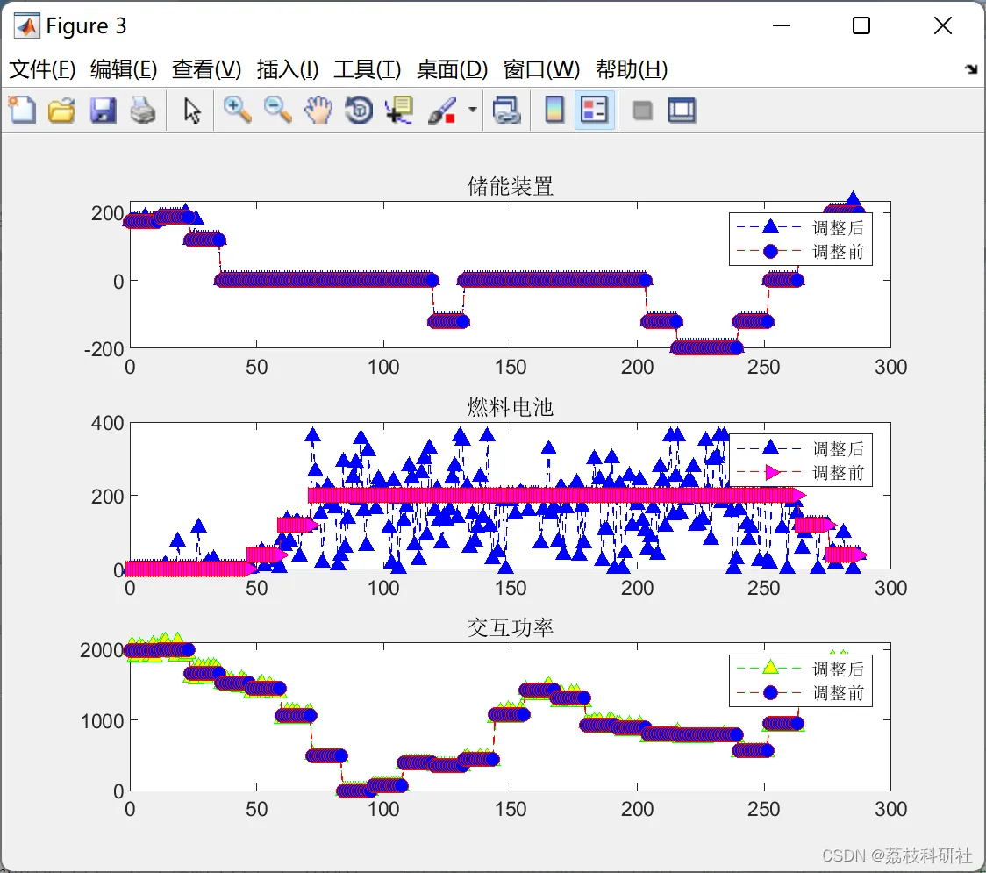Click the 燃料电池 plot title

510,407
